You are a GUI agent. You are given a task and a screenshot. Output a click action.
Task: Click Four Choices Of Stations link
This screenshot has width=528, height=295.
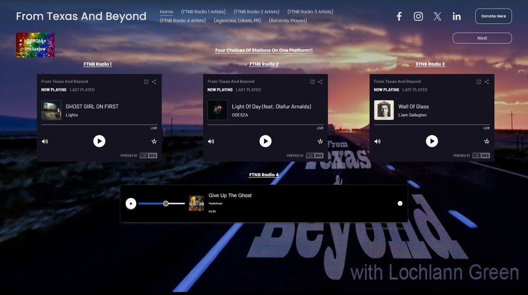click(x=263, y=50)
